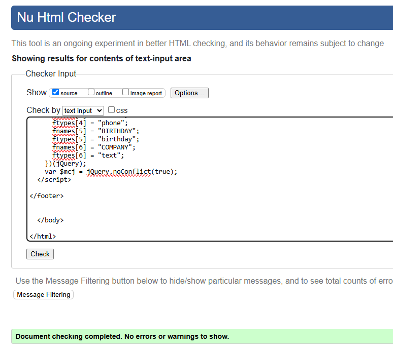Image resolution: width=393 pixels, height=348 pixels.
Task: Click the closing </script> tag line
Action: [x=54, y=180]
